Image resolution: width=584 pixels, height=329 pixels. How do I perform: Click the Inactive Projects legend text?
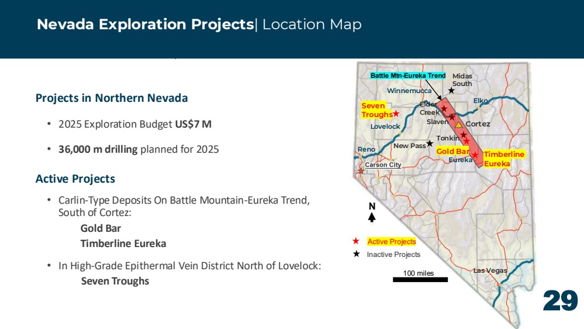point(393,255)
